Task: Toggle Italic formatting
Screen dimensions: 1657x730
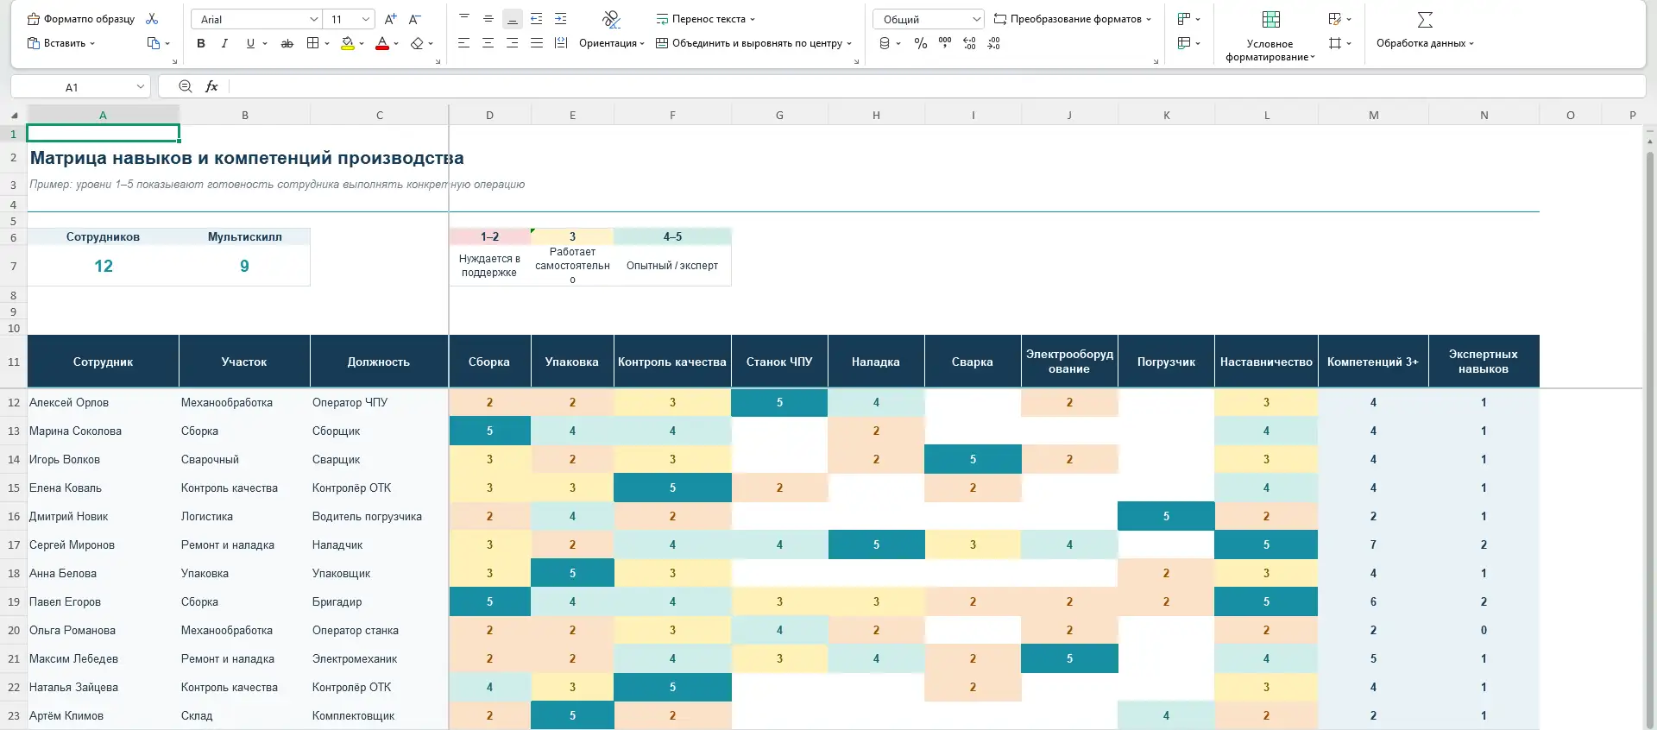Action: [x=224, y=43]
